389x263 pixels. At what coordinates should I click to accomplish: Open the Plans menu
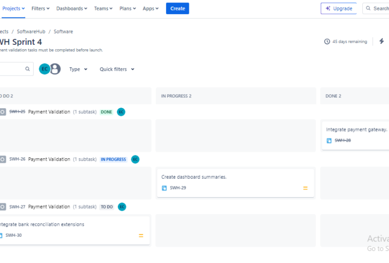(128, 8)
